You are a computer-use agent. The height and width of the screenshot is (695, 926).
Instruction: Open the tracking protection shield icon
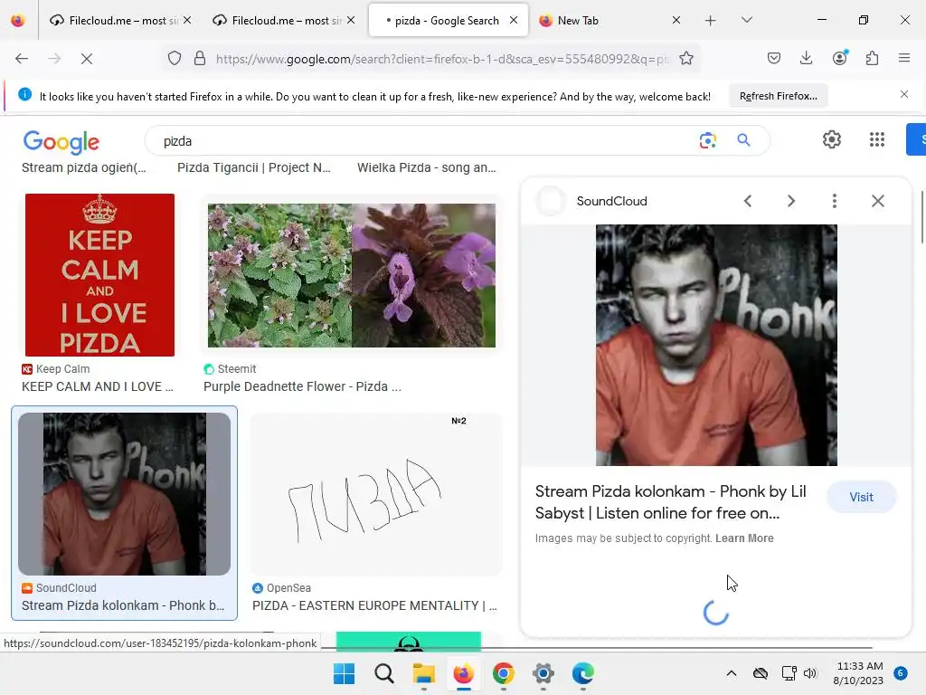click(175, 59)
